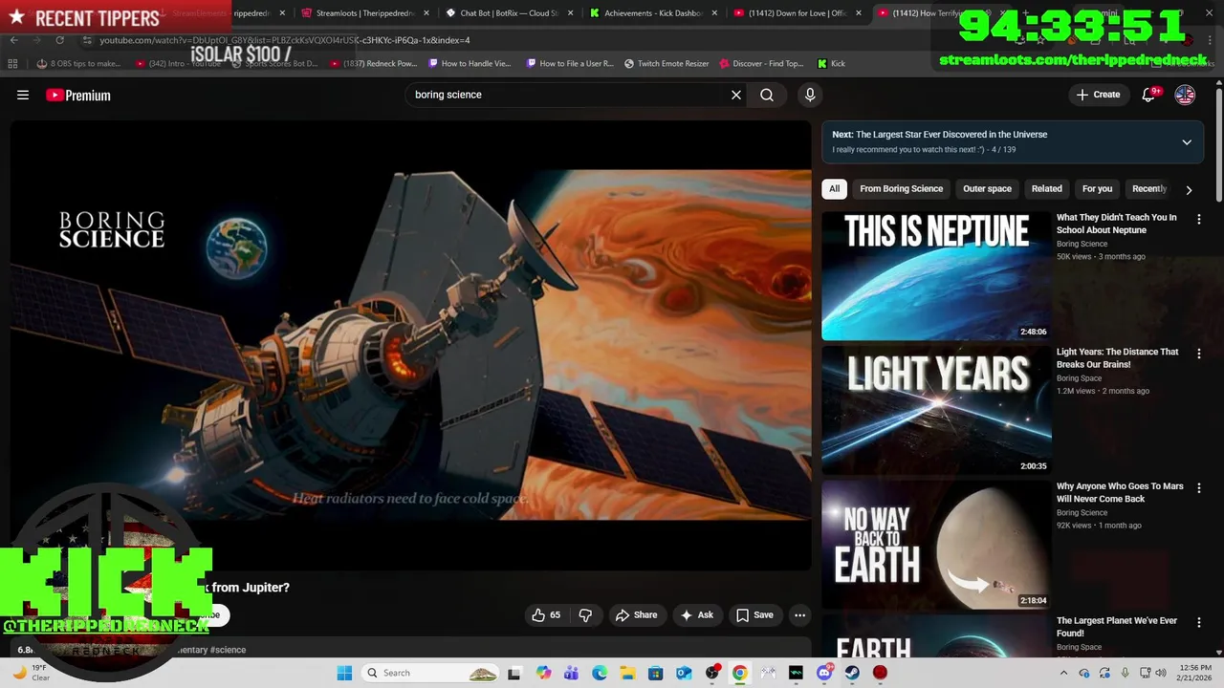
Task: Open options for Largest Planet video
Action: [1199, 622]
